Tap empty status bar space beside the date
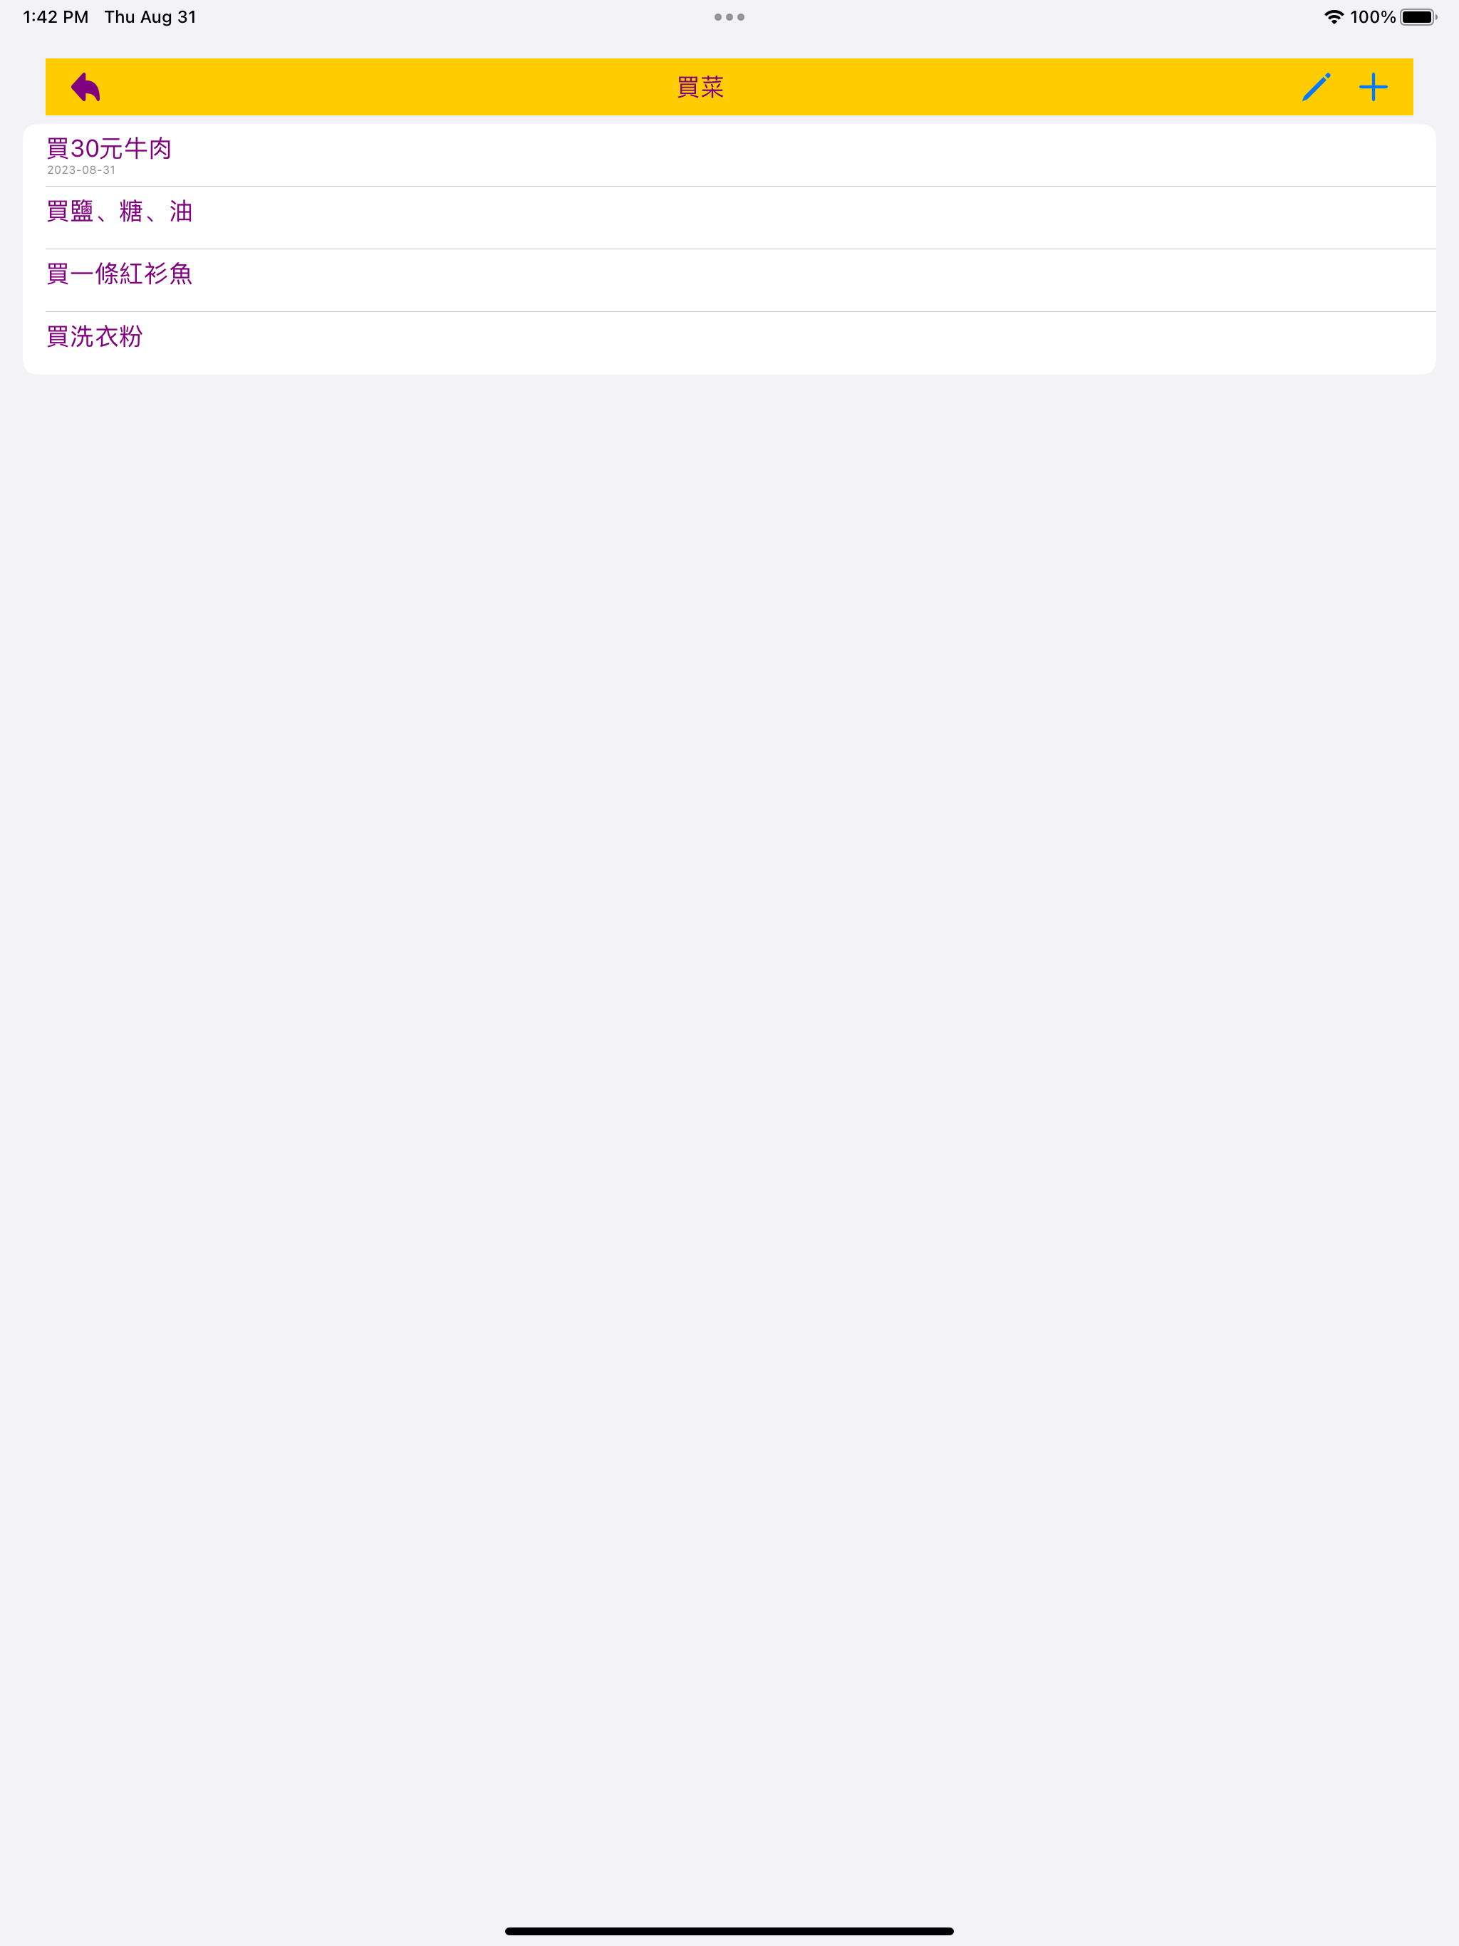Image resolution: width=1459 pixels, height=1946 pixels. [440, 16]
